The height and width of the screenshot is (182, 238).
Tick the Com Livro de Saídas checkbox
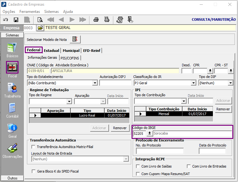[138, 166]
